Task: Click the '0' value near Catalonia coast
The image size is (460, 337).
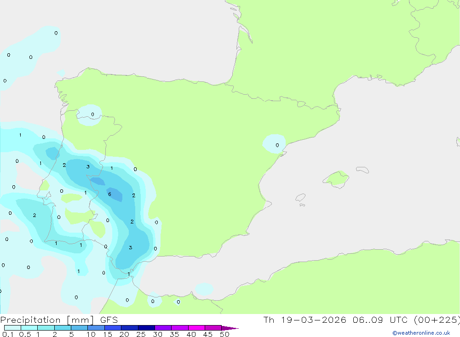Action: [x=277, y=145]
